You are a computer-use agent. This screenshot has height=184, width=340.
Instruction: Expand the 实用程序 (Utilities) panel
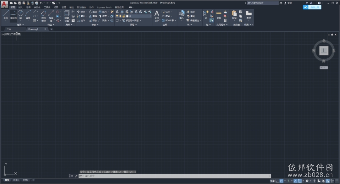click(x=222, y=25)
